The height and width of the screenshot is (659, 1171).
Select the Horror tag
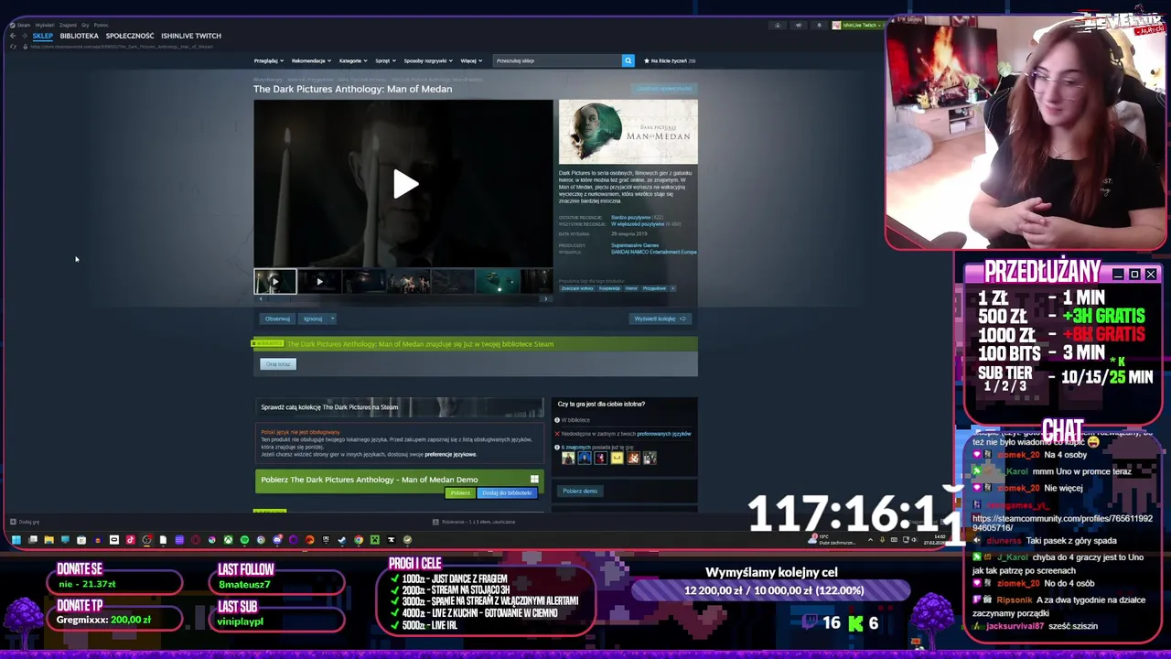click(x=631, y=288)
